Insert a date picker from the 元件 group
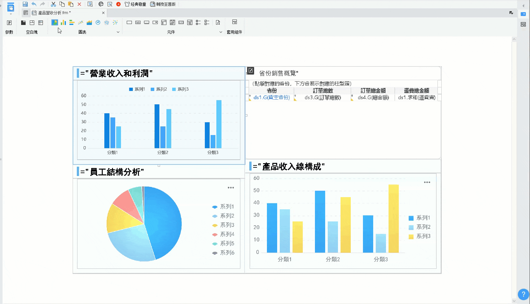Image resolution: width=530 pixels, height=304 pixels. (x=173, y=22)
